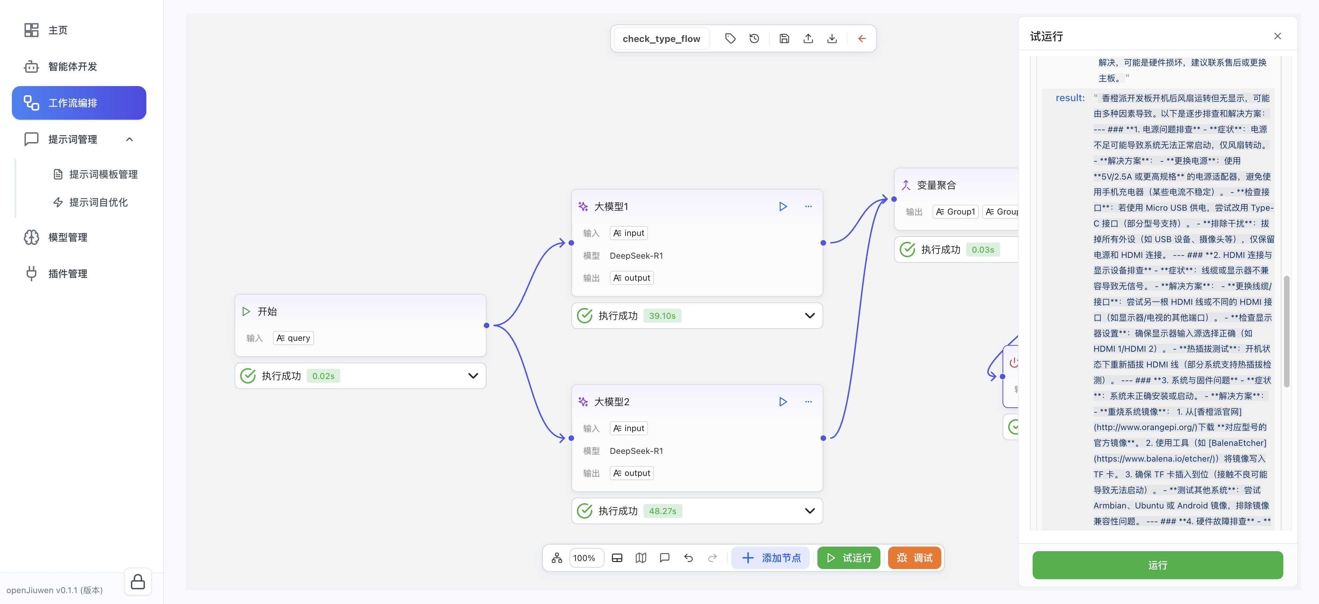Expand 大模型1 execution success details
Image resolution: width=1319 pixels, height=604 pixels.
click(x=809, y=315)
